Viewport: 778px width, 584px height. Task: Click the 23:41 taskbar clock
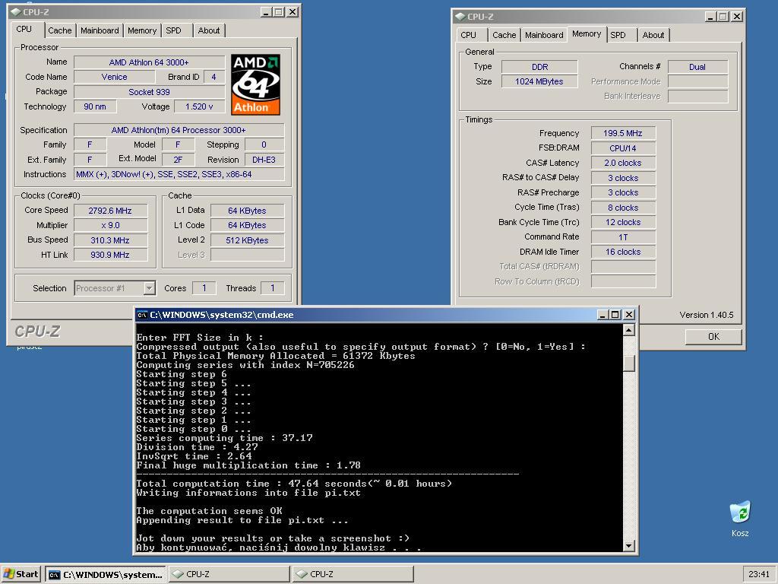pos(759,574)
